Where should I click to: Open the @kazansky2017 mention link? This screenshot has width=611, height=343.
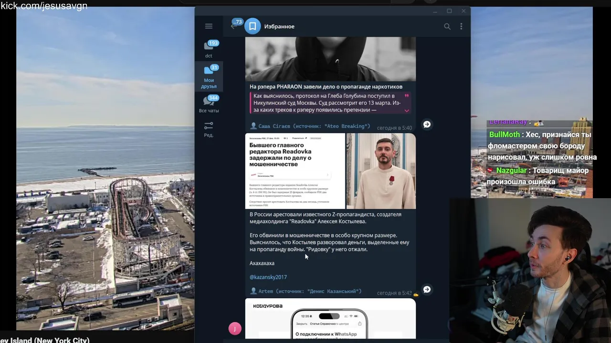point(268,277)
